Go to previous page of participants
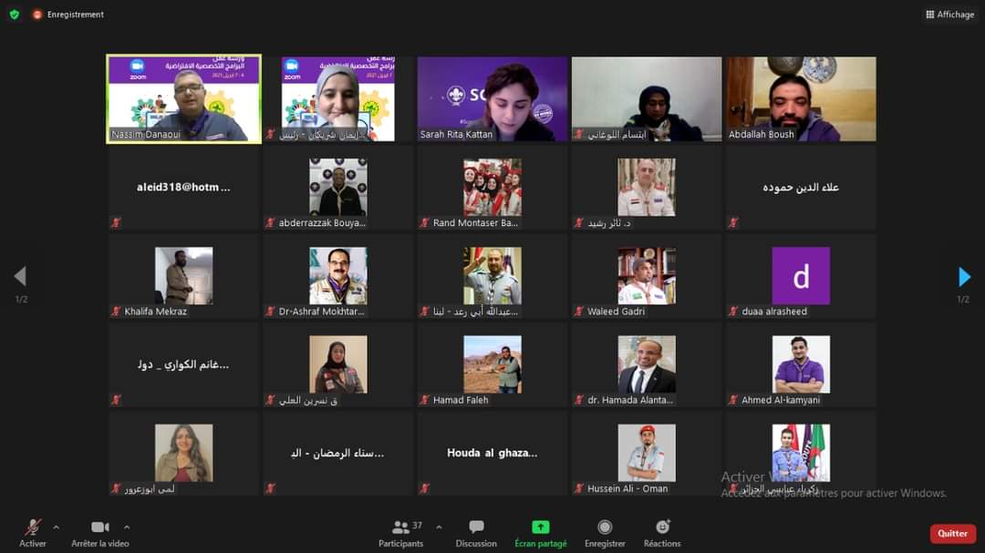The width and height of the screenshot is (985, 553). 20,277
